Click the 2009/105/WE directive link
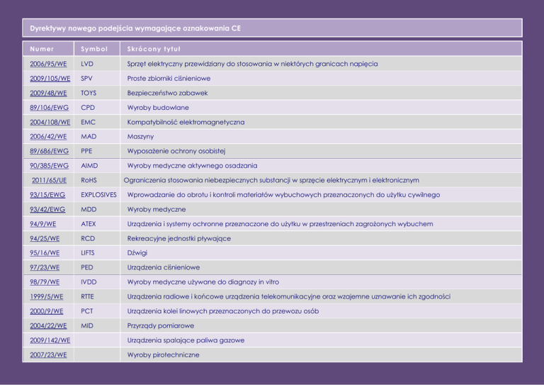Viewport: 544px width, 385px height. tap(50, 78)
